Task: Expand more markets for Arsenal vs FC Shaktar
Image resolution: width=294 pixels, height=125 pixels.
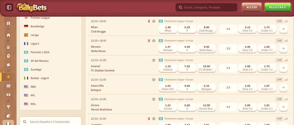Action: 283,68
